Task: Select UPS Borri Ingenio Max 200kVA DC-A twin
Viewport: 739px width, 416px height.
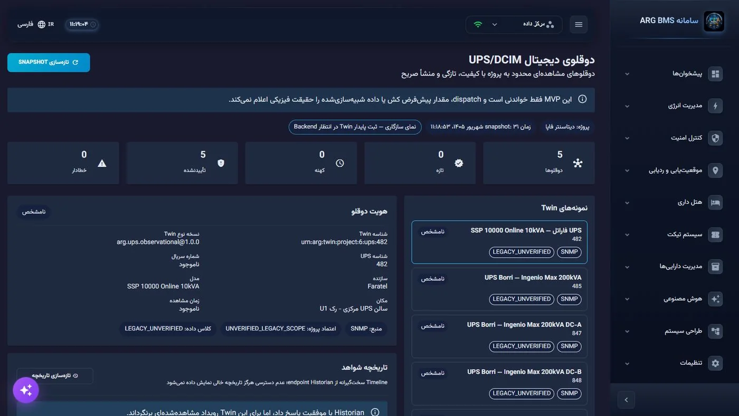Action: (x=499, y=336)
